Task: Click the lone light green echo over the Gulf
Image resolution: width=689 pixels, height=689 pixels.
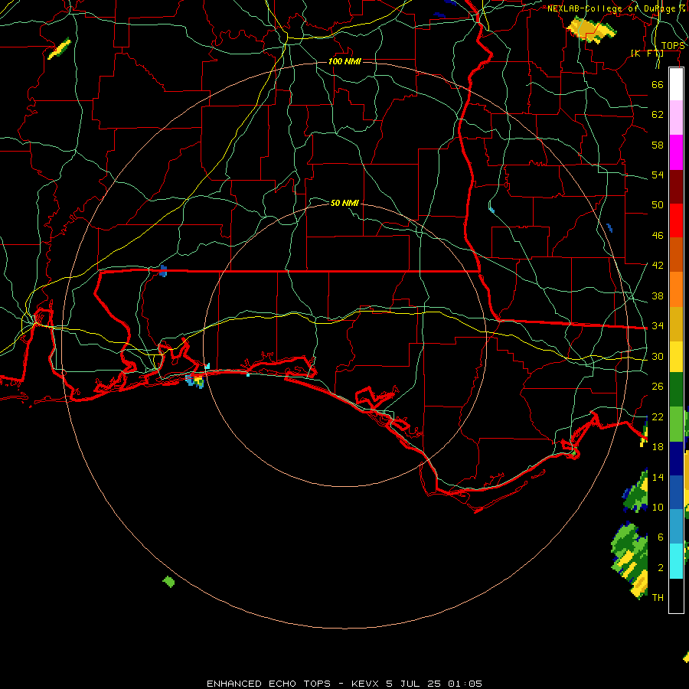Action: point(168,582)
